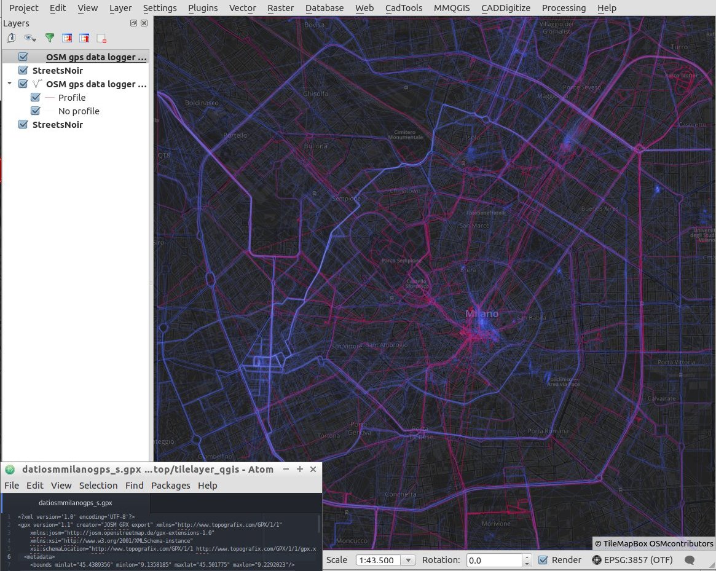Image resolution: width=716 pixels, height=571 pixels.
Task: Click the Rotation value field 0.0
Action: click(494, 560)
